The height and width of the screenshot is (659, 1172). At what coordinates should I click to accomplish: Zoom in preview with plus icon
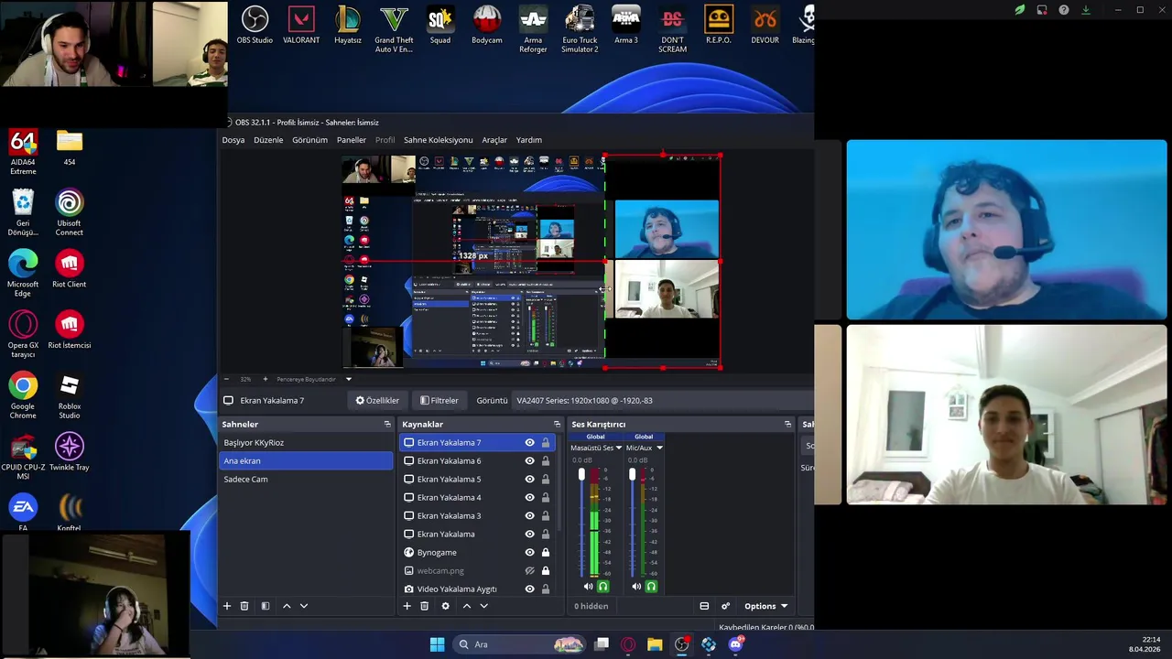(266, 379)
